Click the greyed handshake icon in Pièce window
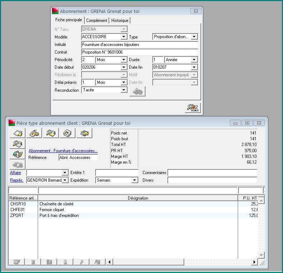This screenshot has height=273, width=283. (x=18, y=165)
